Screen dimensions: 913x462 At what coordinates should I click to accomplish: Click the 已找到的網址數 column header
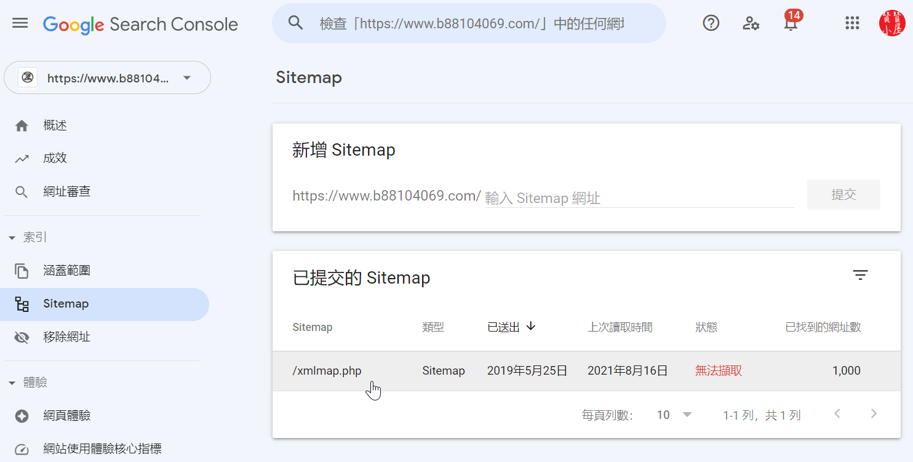click(823, 327)
